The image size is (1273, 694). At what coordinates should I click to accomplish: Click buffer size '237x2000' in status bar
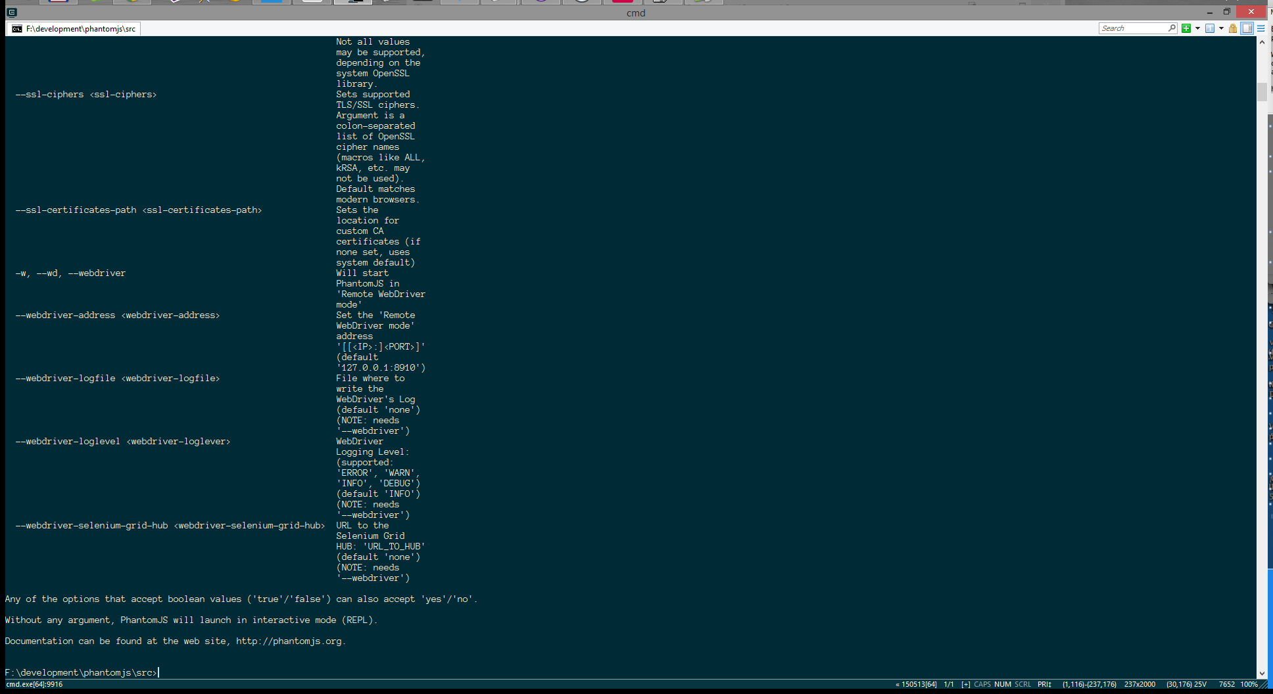coord(1140,684)
